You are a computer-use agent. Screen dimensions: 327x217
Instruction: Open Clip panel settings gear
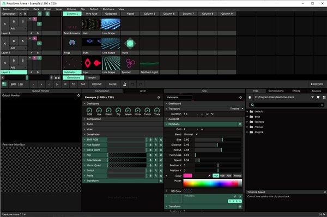[x=240, y=98]
